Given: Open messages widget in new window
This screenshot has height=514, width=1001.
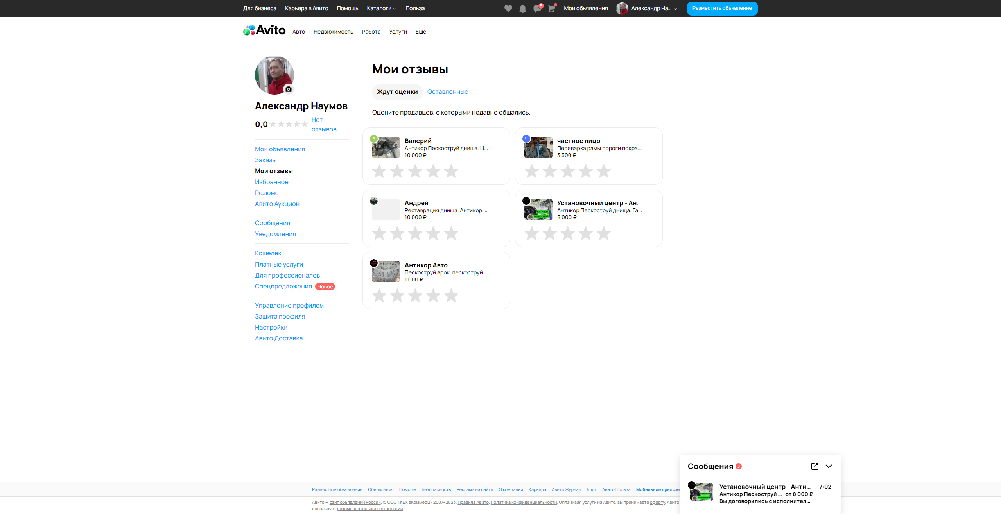Looking at the screenshot, I should click(x=815, y=466).
